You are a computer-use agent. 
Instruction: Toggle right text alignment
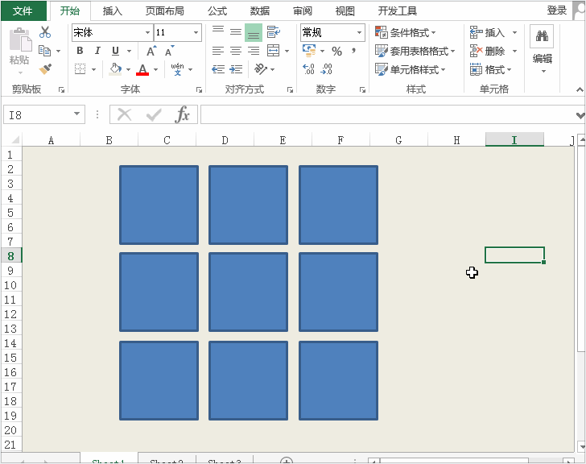[254, 51]
